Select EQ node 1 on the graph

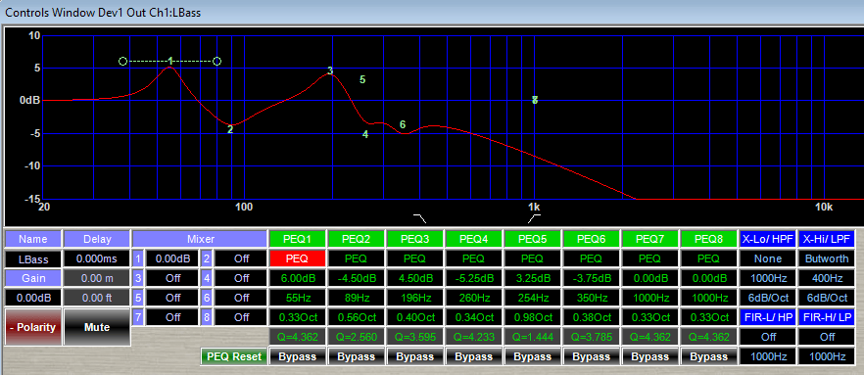point(170,61)
